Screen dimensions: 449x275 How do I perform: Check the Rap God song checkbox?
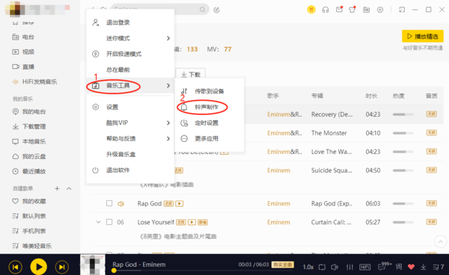(109, 203)
